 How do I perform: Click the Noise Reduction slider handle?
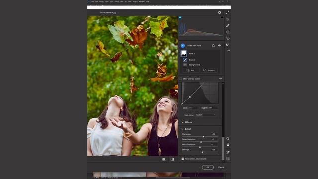(201, 142)
